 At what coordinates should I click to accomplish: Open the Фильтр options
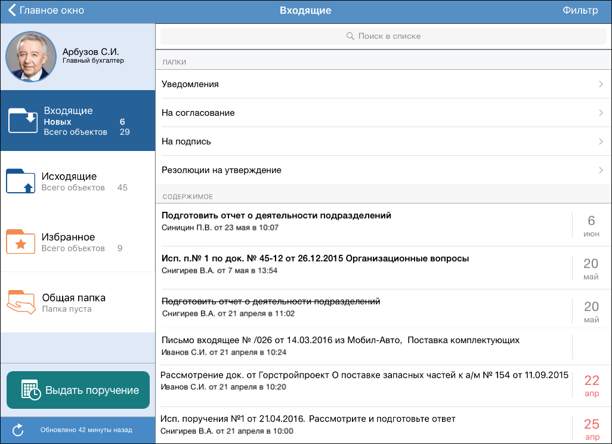pos(580,10)
